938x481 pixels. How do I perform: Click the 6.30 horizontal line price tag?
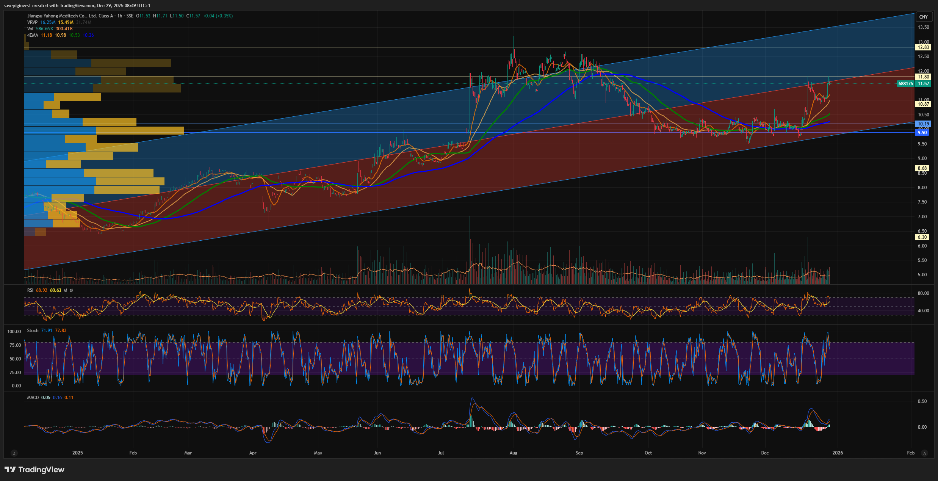tap(922, 237)
